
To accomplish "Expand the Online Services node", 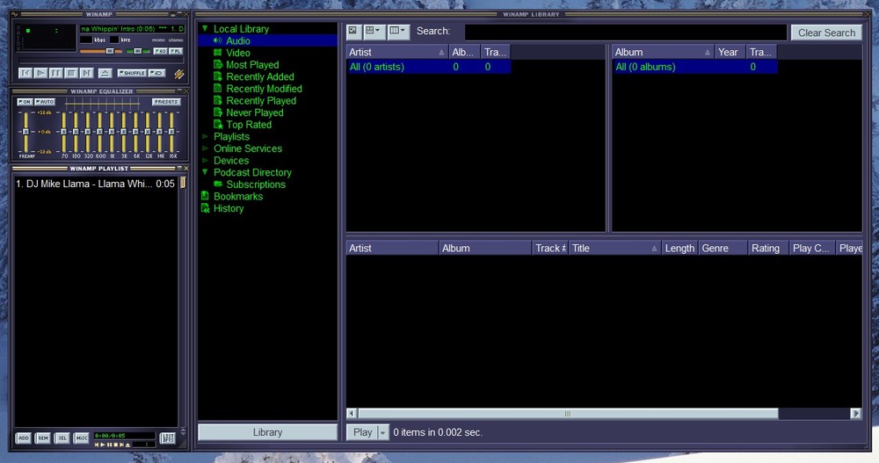I will pyautogui.click(x=205, y=148).
